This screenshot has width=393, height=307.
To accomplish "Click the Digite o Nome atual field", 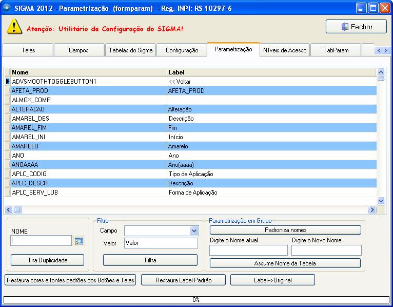I will (248, 251).
